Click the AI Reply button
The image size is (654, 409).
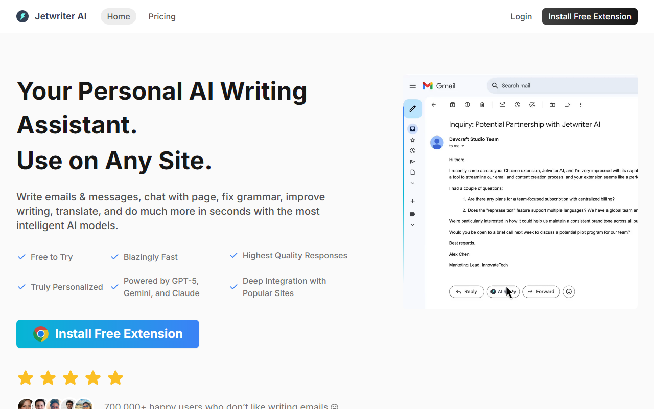503,292
